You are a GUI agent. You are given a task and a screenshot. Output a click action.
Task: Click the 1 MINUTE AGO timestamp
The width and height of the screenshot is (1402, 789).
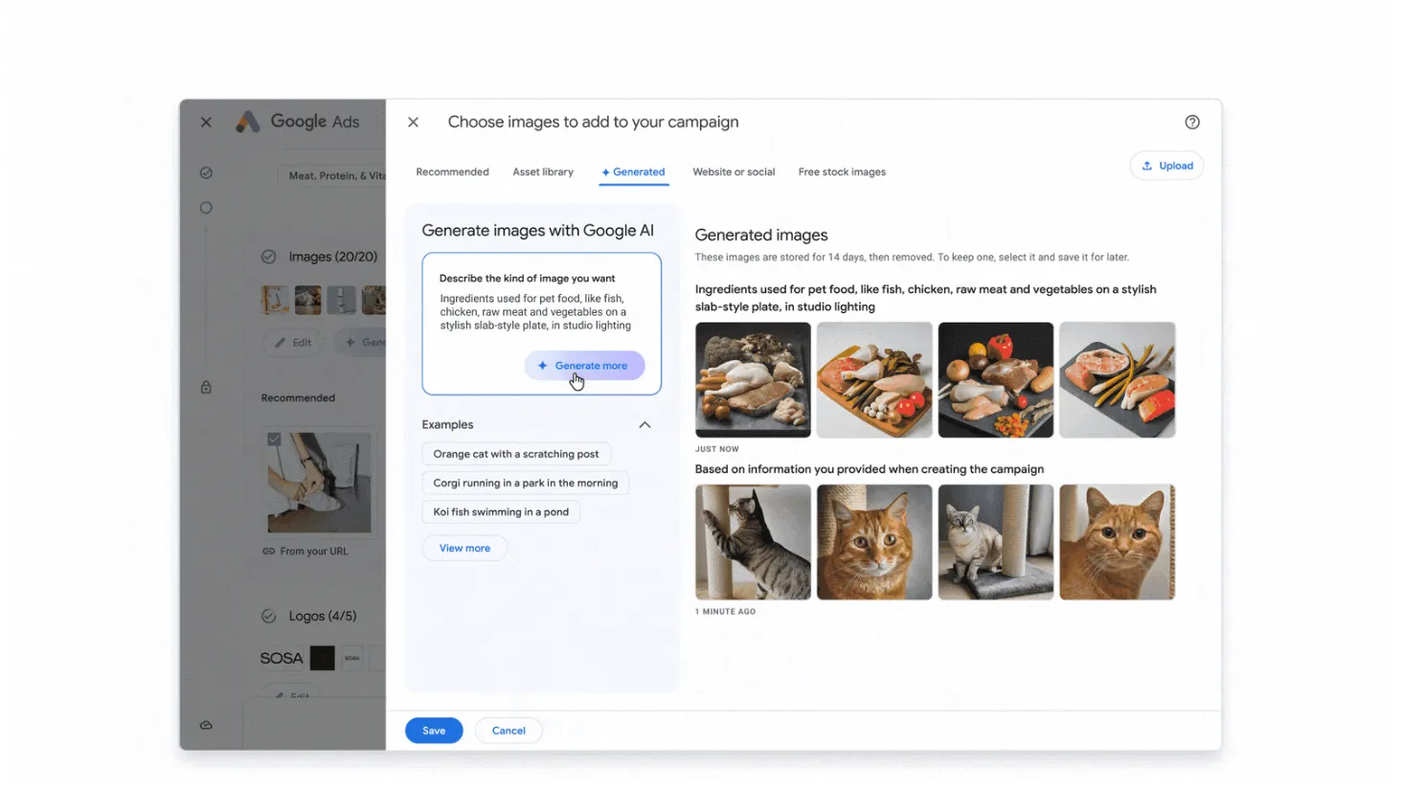pyautogui.click(x=726, y=612)
